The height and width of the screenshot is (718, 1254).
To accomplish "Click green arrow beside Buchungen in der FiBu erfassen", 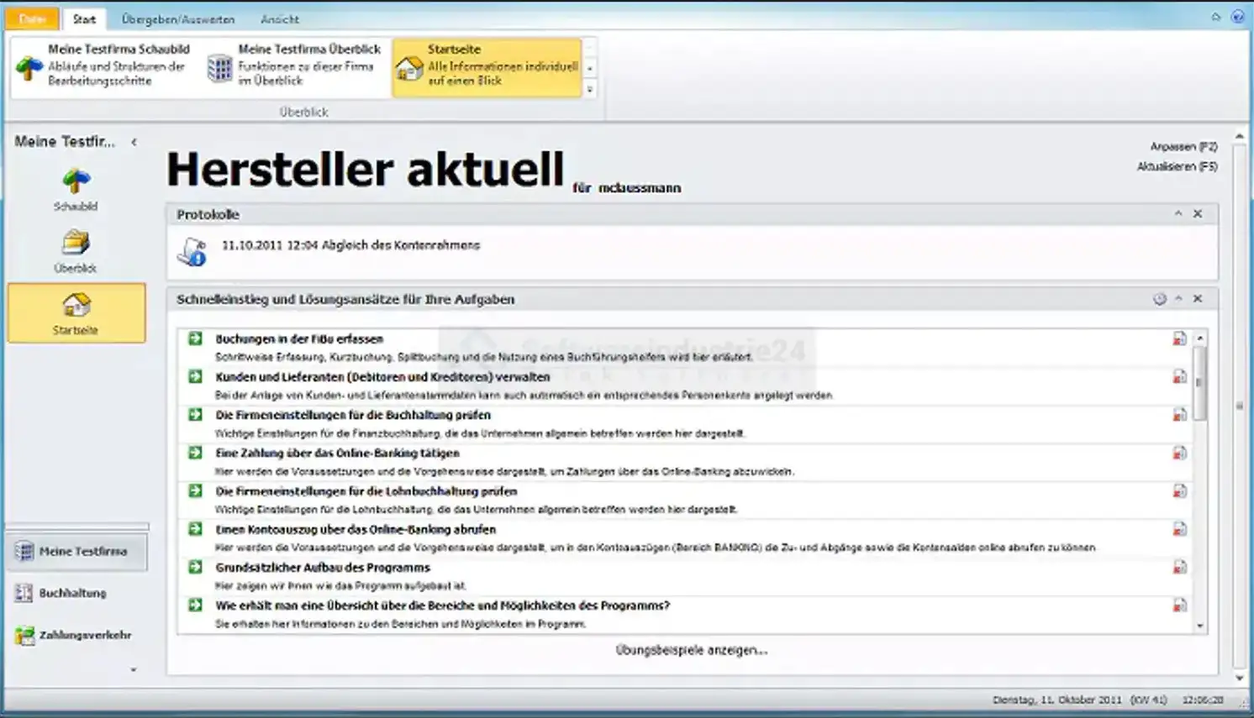I will pyautogui.click(x=195, y=338).
